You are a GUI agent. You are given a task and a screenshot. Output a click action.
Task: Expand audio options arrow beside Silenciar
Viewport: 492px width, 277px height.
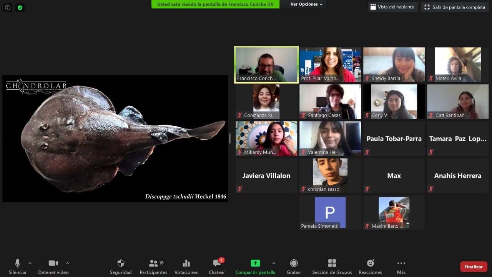pyautogui.click(x=30, y=263)
